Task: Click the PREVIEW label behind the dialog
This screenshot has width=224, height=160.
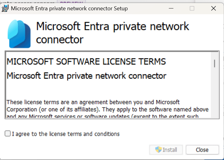Action: (x=70, y=2)
